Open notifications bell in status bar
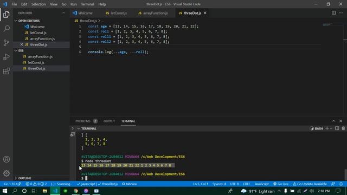The width and height of the screenshot is (347, 195). [x=341, y=184]
